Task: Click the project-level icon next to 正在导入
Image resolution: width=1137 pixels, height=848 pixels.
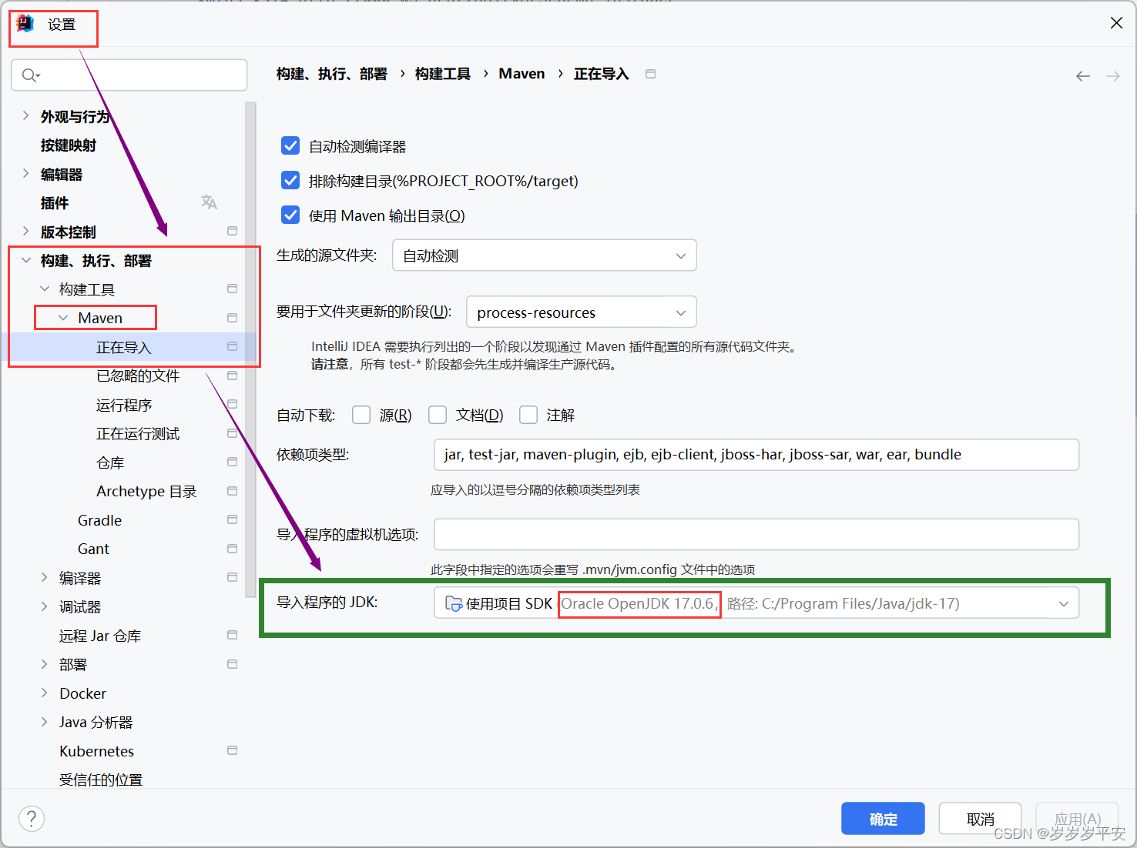Action: [232, 346]
